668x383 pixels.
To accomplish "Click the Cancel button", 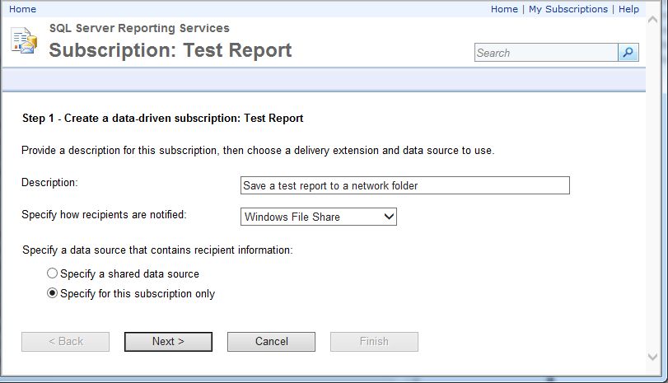I will point(271,341).
